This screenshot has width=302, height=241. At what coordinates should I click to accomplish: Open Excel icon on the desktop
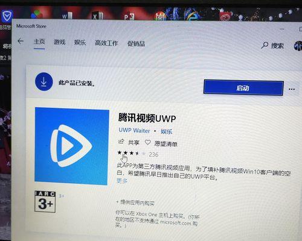(97, 16)
